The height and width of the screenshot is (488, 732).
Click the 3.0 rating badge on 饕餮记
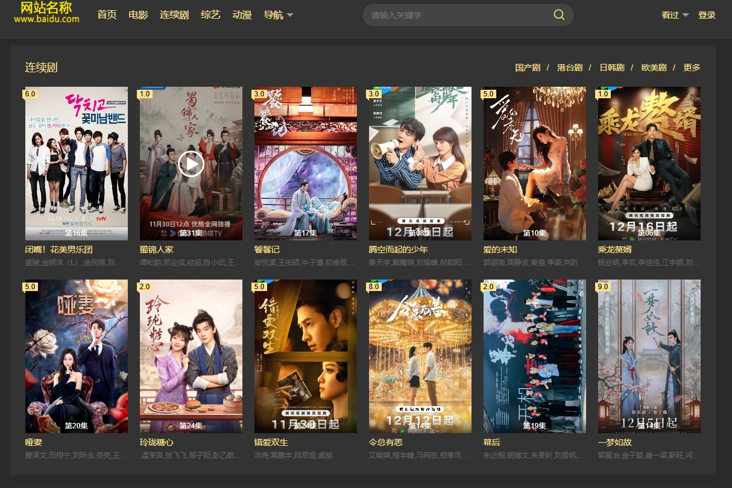coord(259,94)
